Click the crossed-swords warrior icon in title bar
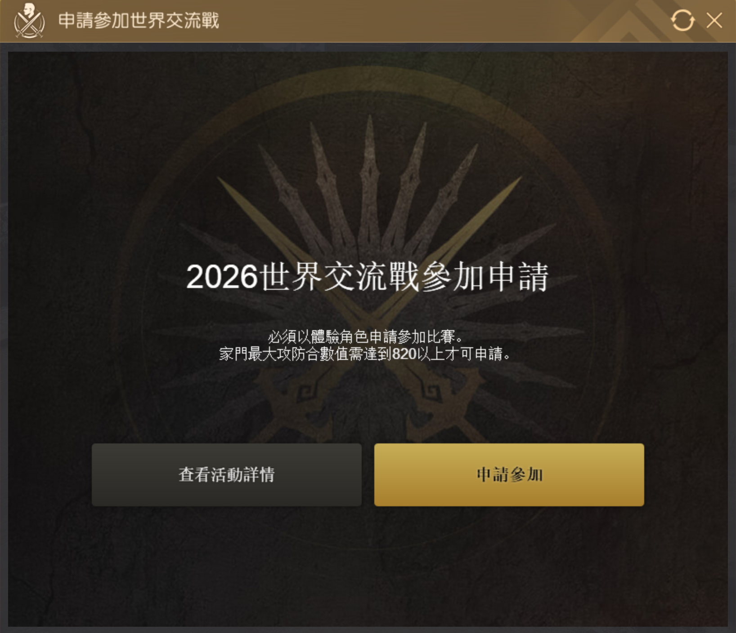Image resolution: width=736 pixels, height=633 pixels. click(x=29, y=21)
